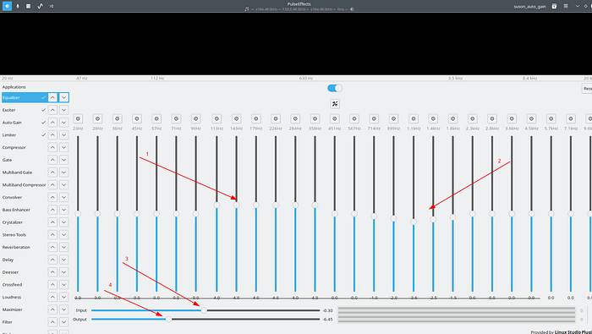The width and height of the screenshot is (592, 334).
Task: Click the suson_auto_gain preset name
Action: pyautogui.click(x=529, y=7)
